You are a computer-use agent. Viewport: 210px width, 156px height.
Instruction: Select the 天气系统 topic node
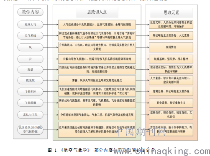pyautogui.click(x=30, y=35)
